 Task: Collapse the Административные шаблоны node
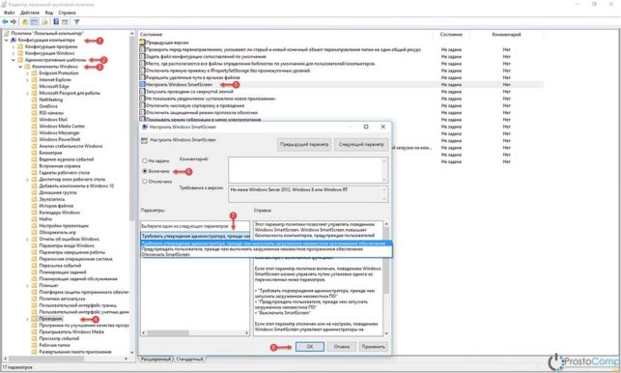coord(14,60)
